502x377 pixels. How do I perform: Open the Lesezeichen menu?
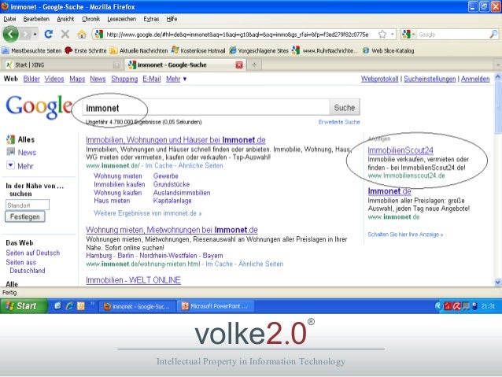pos(122,19)
